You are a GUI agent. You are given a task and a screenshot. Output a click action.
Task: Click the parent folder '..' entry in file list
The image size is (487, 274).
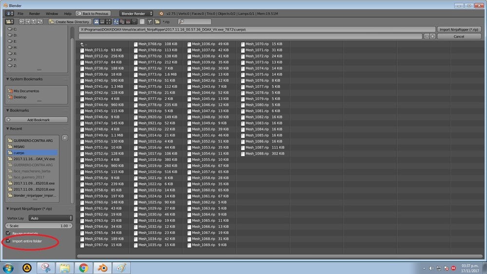click(83, 44)
